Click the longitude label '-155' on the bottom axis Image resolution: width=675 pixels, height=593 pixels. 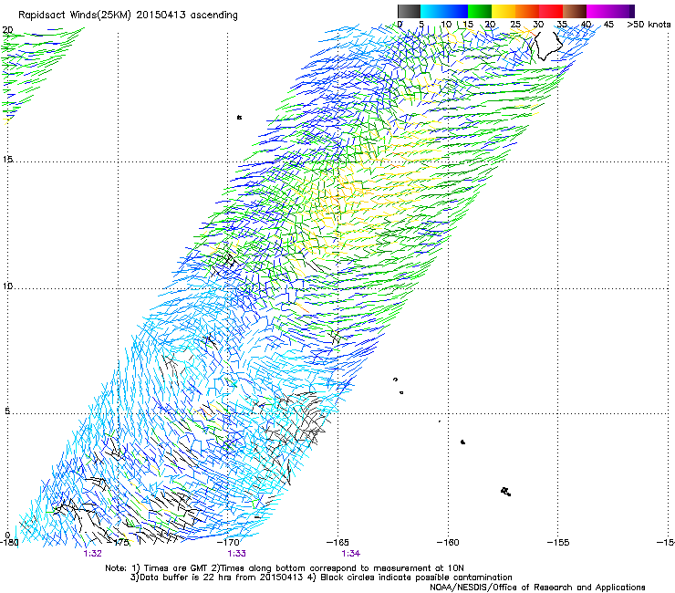[558, 542]
